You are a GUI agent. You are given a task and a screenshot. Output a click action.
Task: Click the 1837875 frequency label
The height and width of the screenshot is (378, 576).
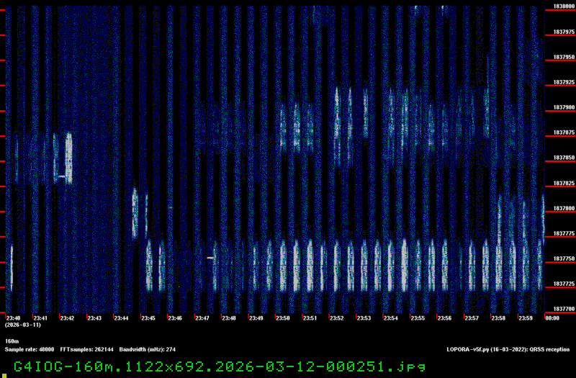pyautogui.click(x=564, y=132)
